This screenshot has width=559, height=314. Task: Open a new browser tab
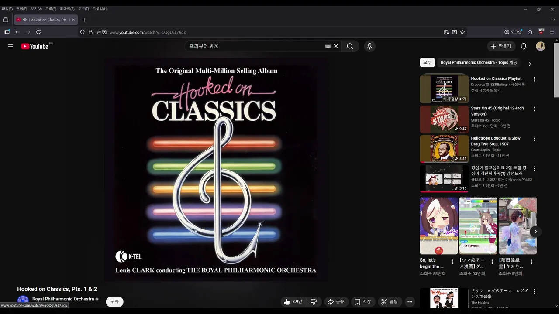click(84, 20)
